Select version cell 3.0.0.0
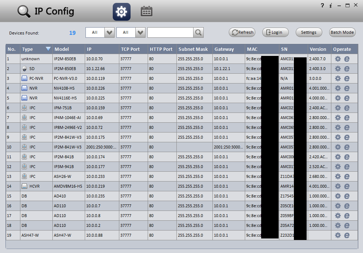The height and width of the screenshot is (253, 363). click(319, 78)
